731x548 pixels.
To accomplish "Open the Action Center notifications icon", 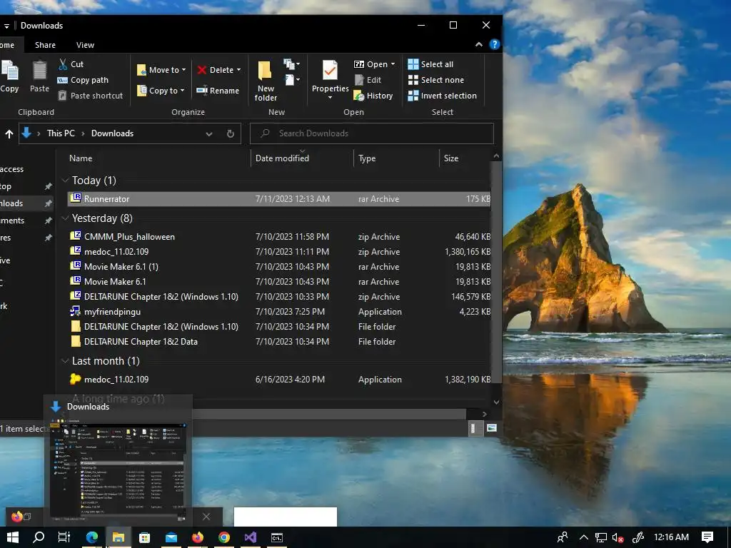I will tap(707, 537).
